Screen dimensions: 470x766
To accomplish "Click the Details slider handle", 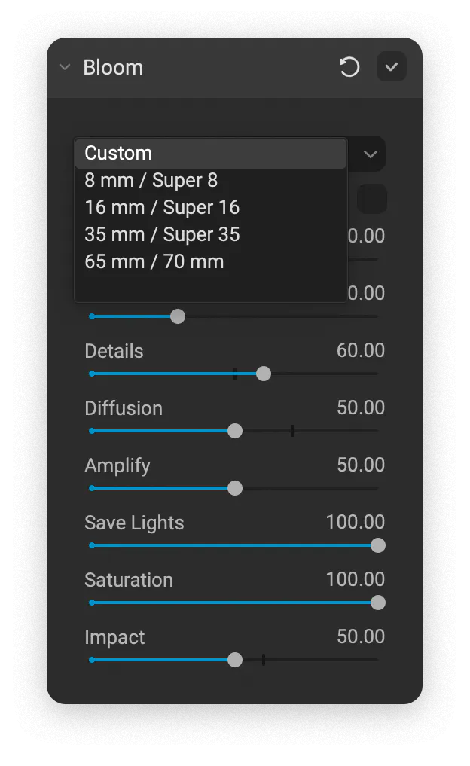I will tap(264, 374).
